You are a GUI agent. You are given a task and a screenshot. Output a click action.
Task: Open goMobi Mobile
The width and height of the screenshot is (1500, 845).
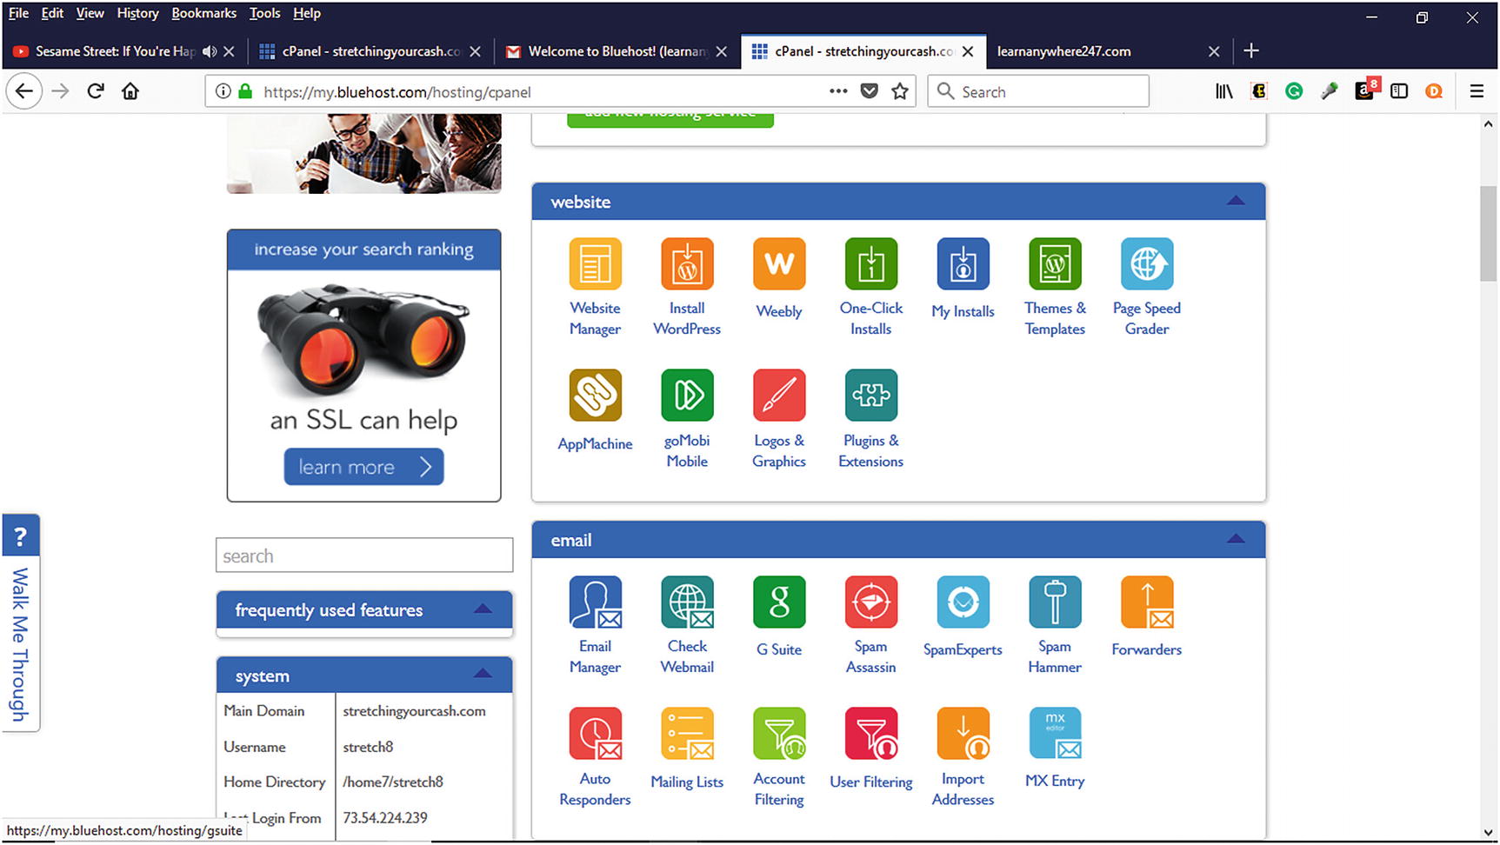click(687, 396)
